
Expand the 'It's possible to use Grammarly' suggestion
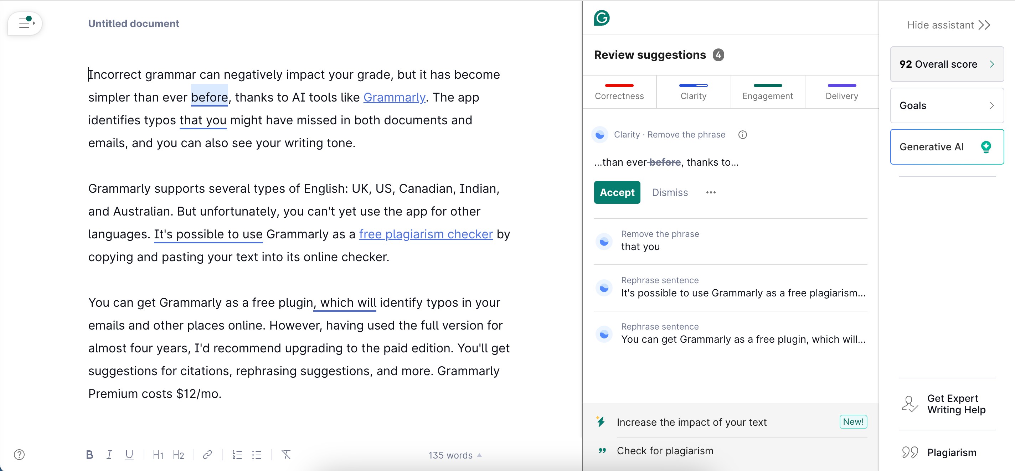730,288
